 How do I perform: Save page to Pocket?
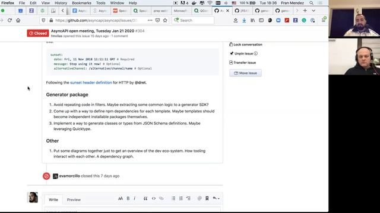point(157,20)
